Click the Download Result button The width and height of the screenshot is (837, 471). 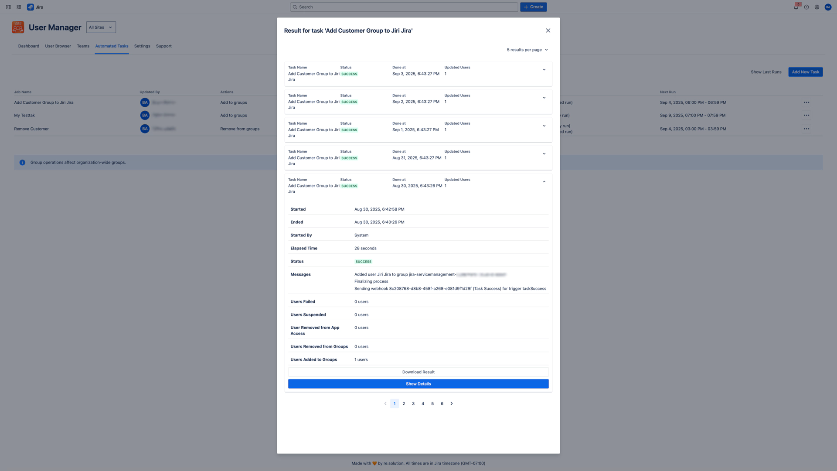(418, 372)
